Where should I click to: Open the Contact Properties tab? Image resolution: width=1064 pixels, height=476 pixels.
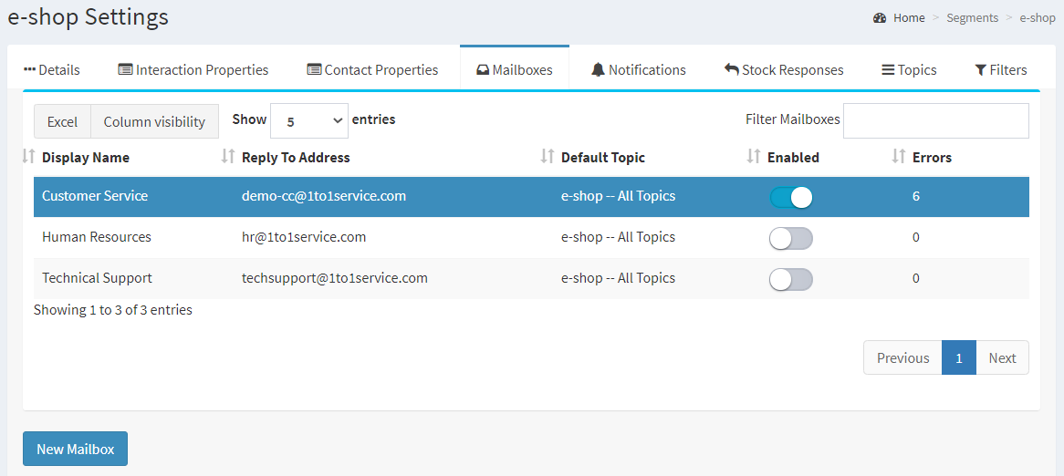pyautogui.click(x=372, y=70)
